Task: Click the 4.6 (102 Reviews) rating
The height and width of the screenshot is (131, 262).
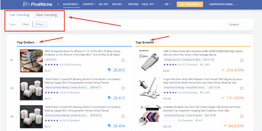Action: [x=181, y=93]
